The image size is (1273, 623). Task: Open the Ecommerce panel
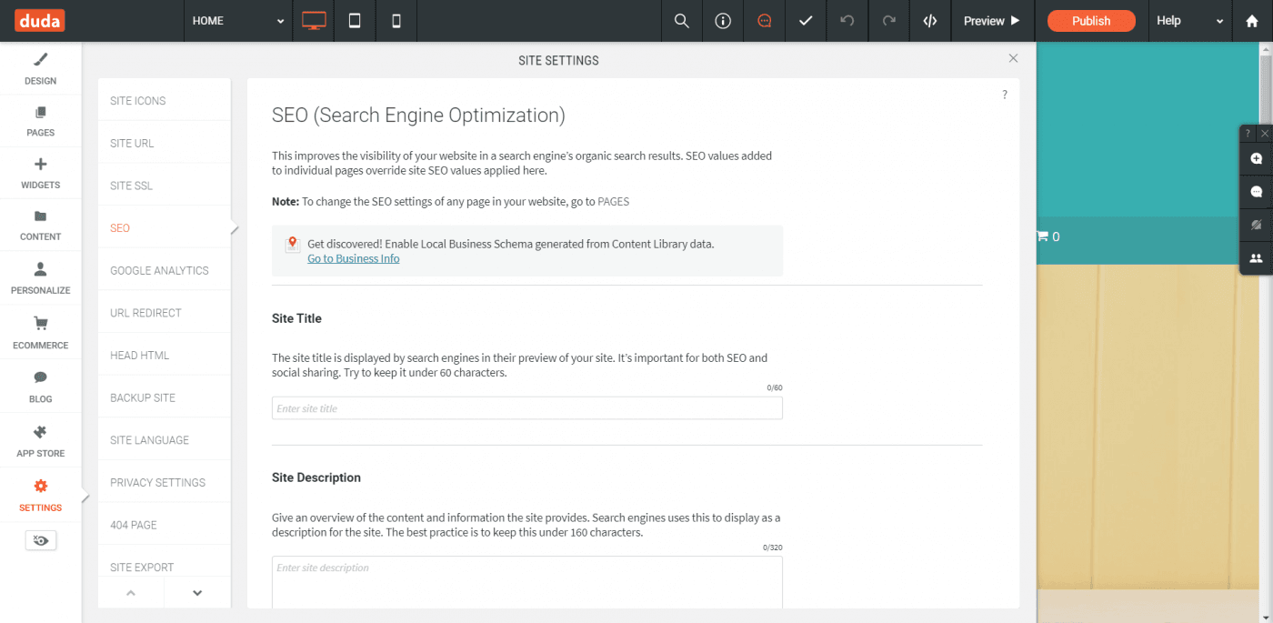[41, 333]
